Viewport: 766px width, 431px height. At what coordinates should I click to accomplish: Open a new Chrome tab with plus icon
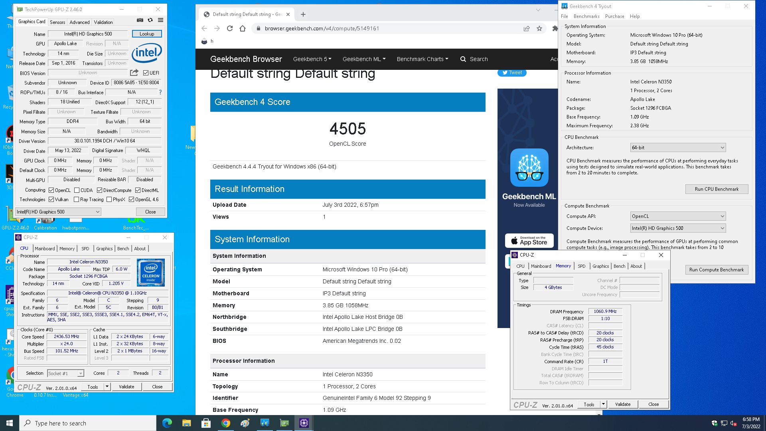click(303, 14)
